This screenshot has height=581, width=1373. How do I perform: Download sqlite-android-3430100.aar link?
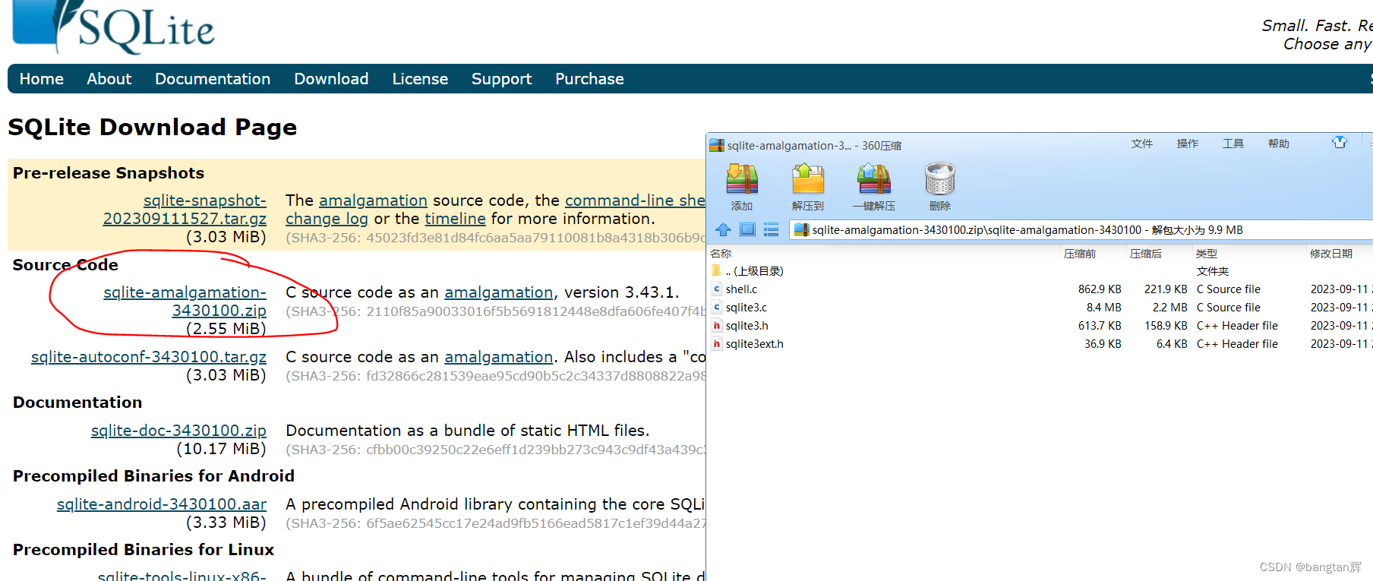tap(162, 504)
